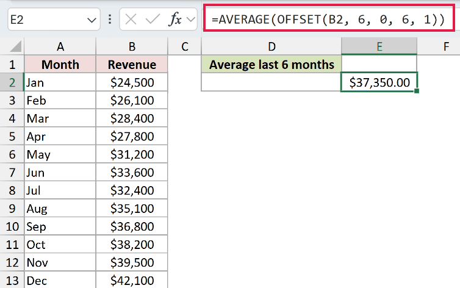Select row 9 header
This screenshot has width=460, height=288.
pos(12,208)
